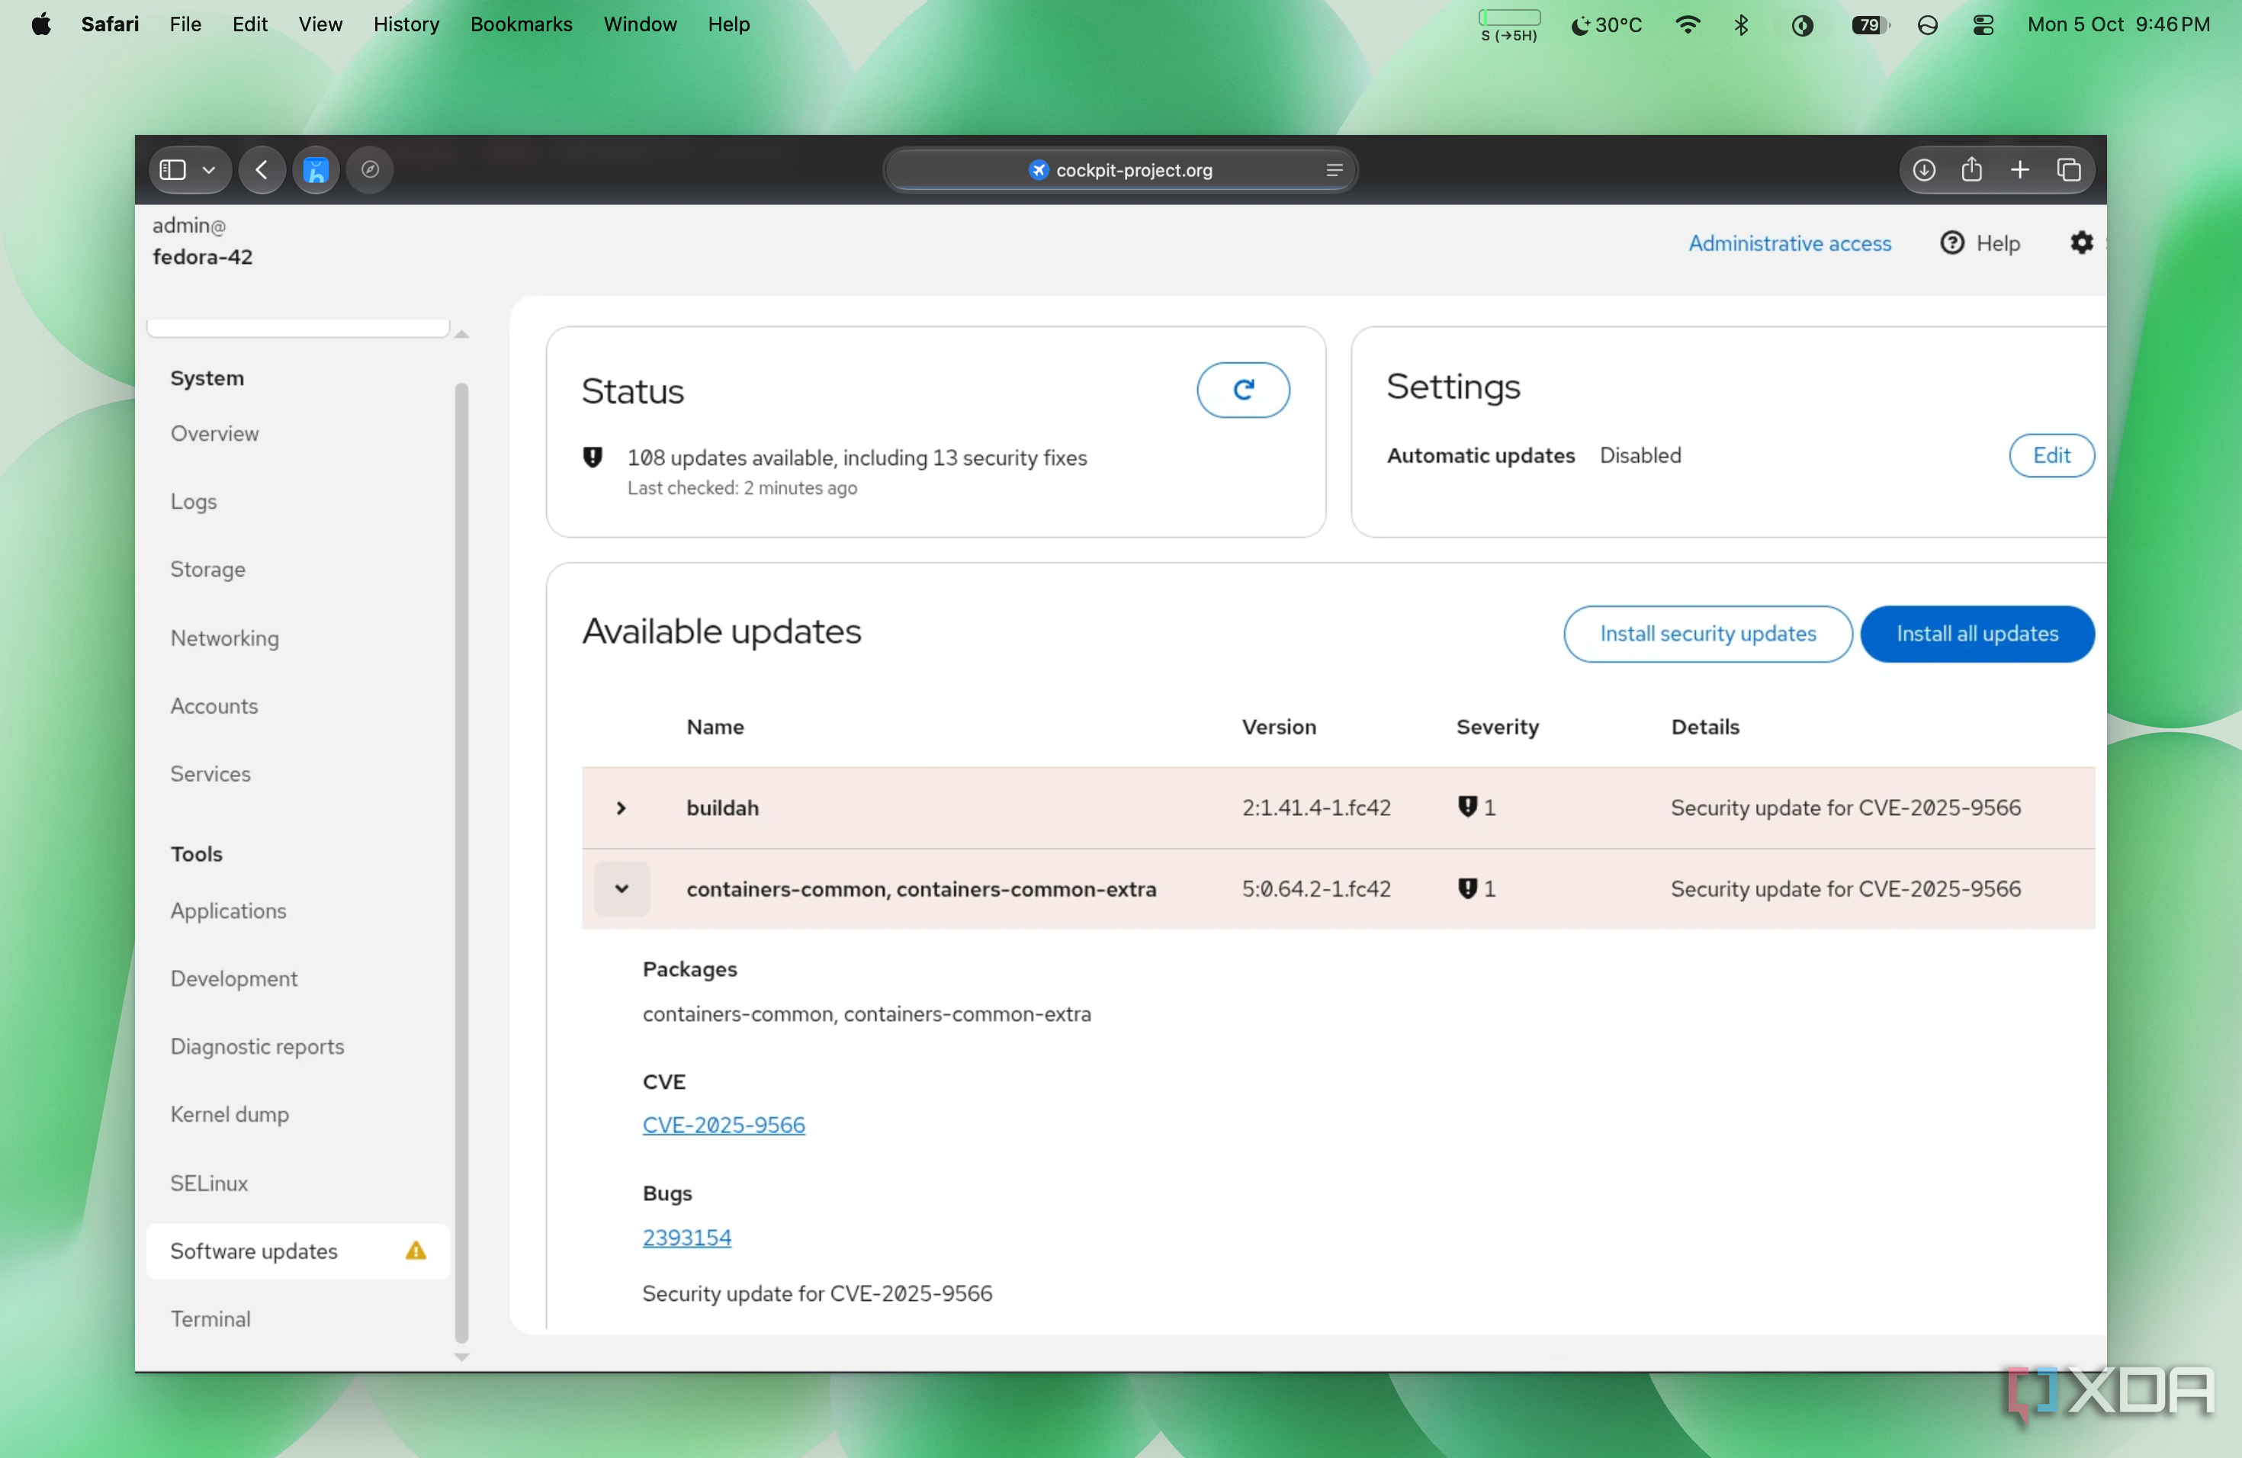2242x1458 pixels.
Task: Open the sidebar dropdown chevron in toolbar
Action: tap(209, 169)
